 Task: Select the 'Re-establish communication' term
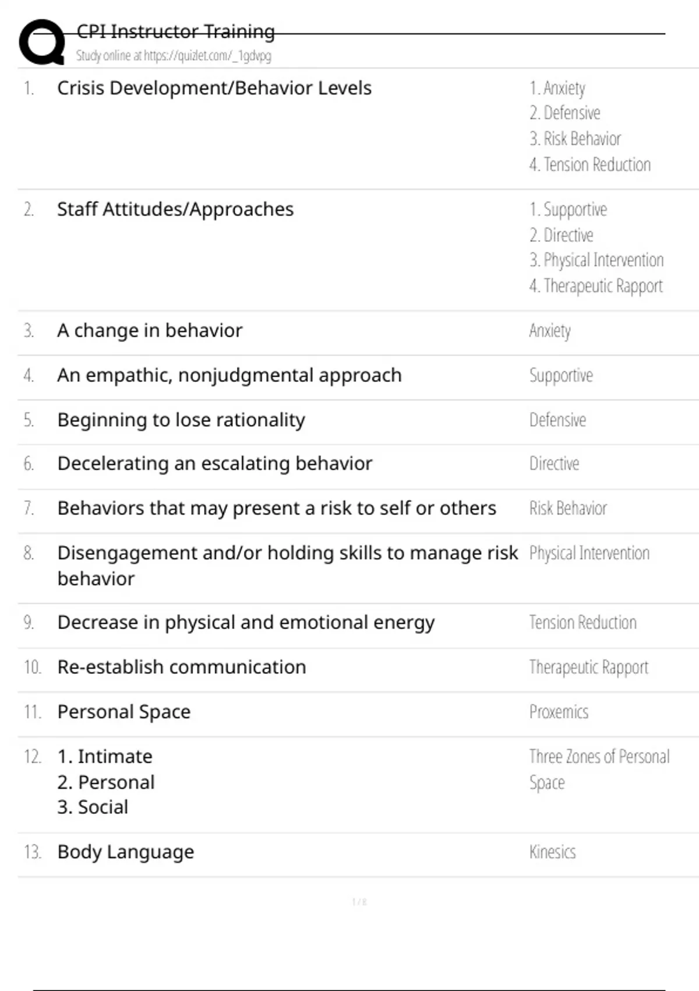[181, 667]
